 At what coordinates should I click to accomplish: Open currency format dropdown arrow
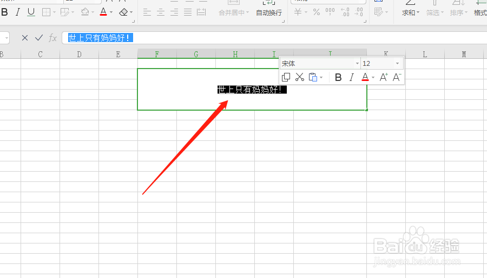point(306,12)
